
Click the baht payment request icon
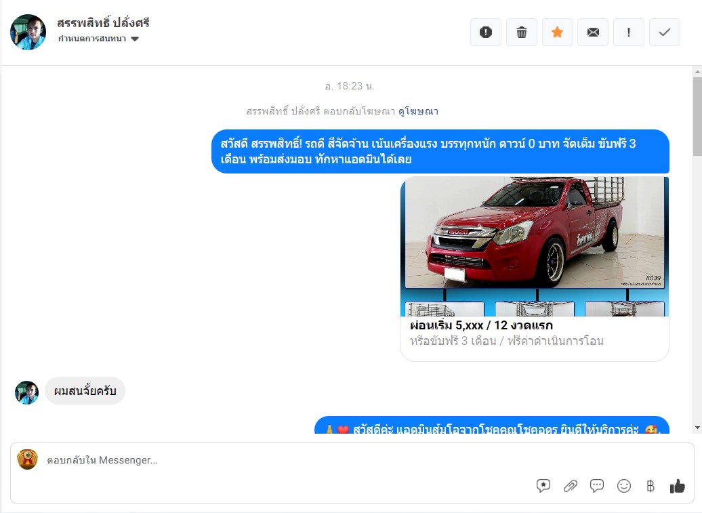pyautogui.click(x=651, y=486)
